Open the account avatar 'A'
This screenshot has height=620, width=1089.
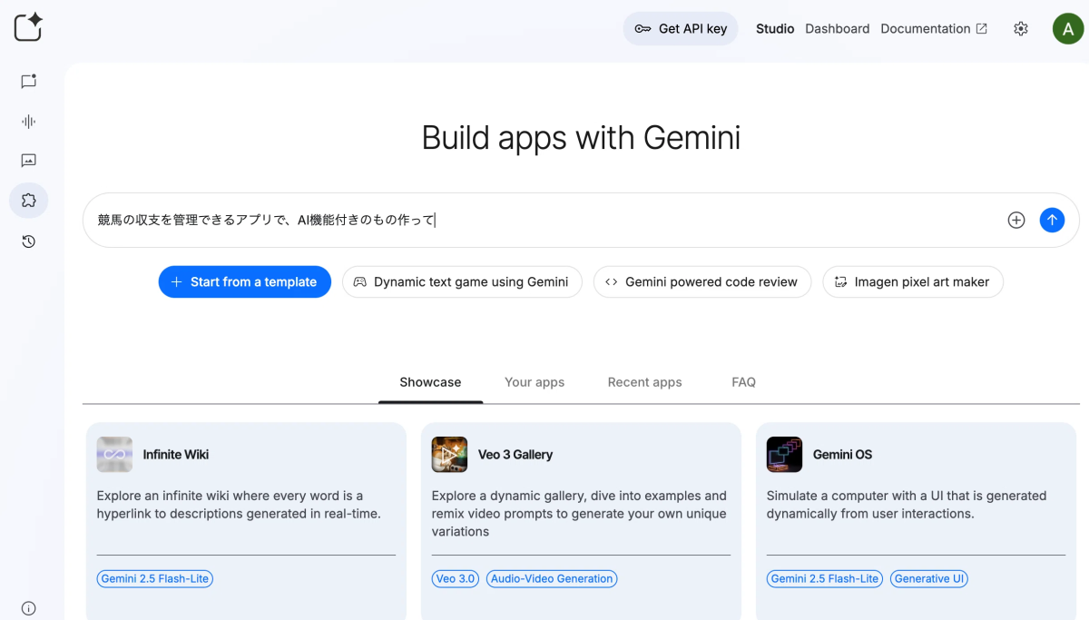coord(1068,29)
